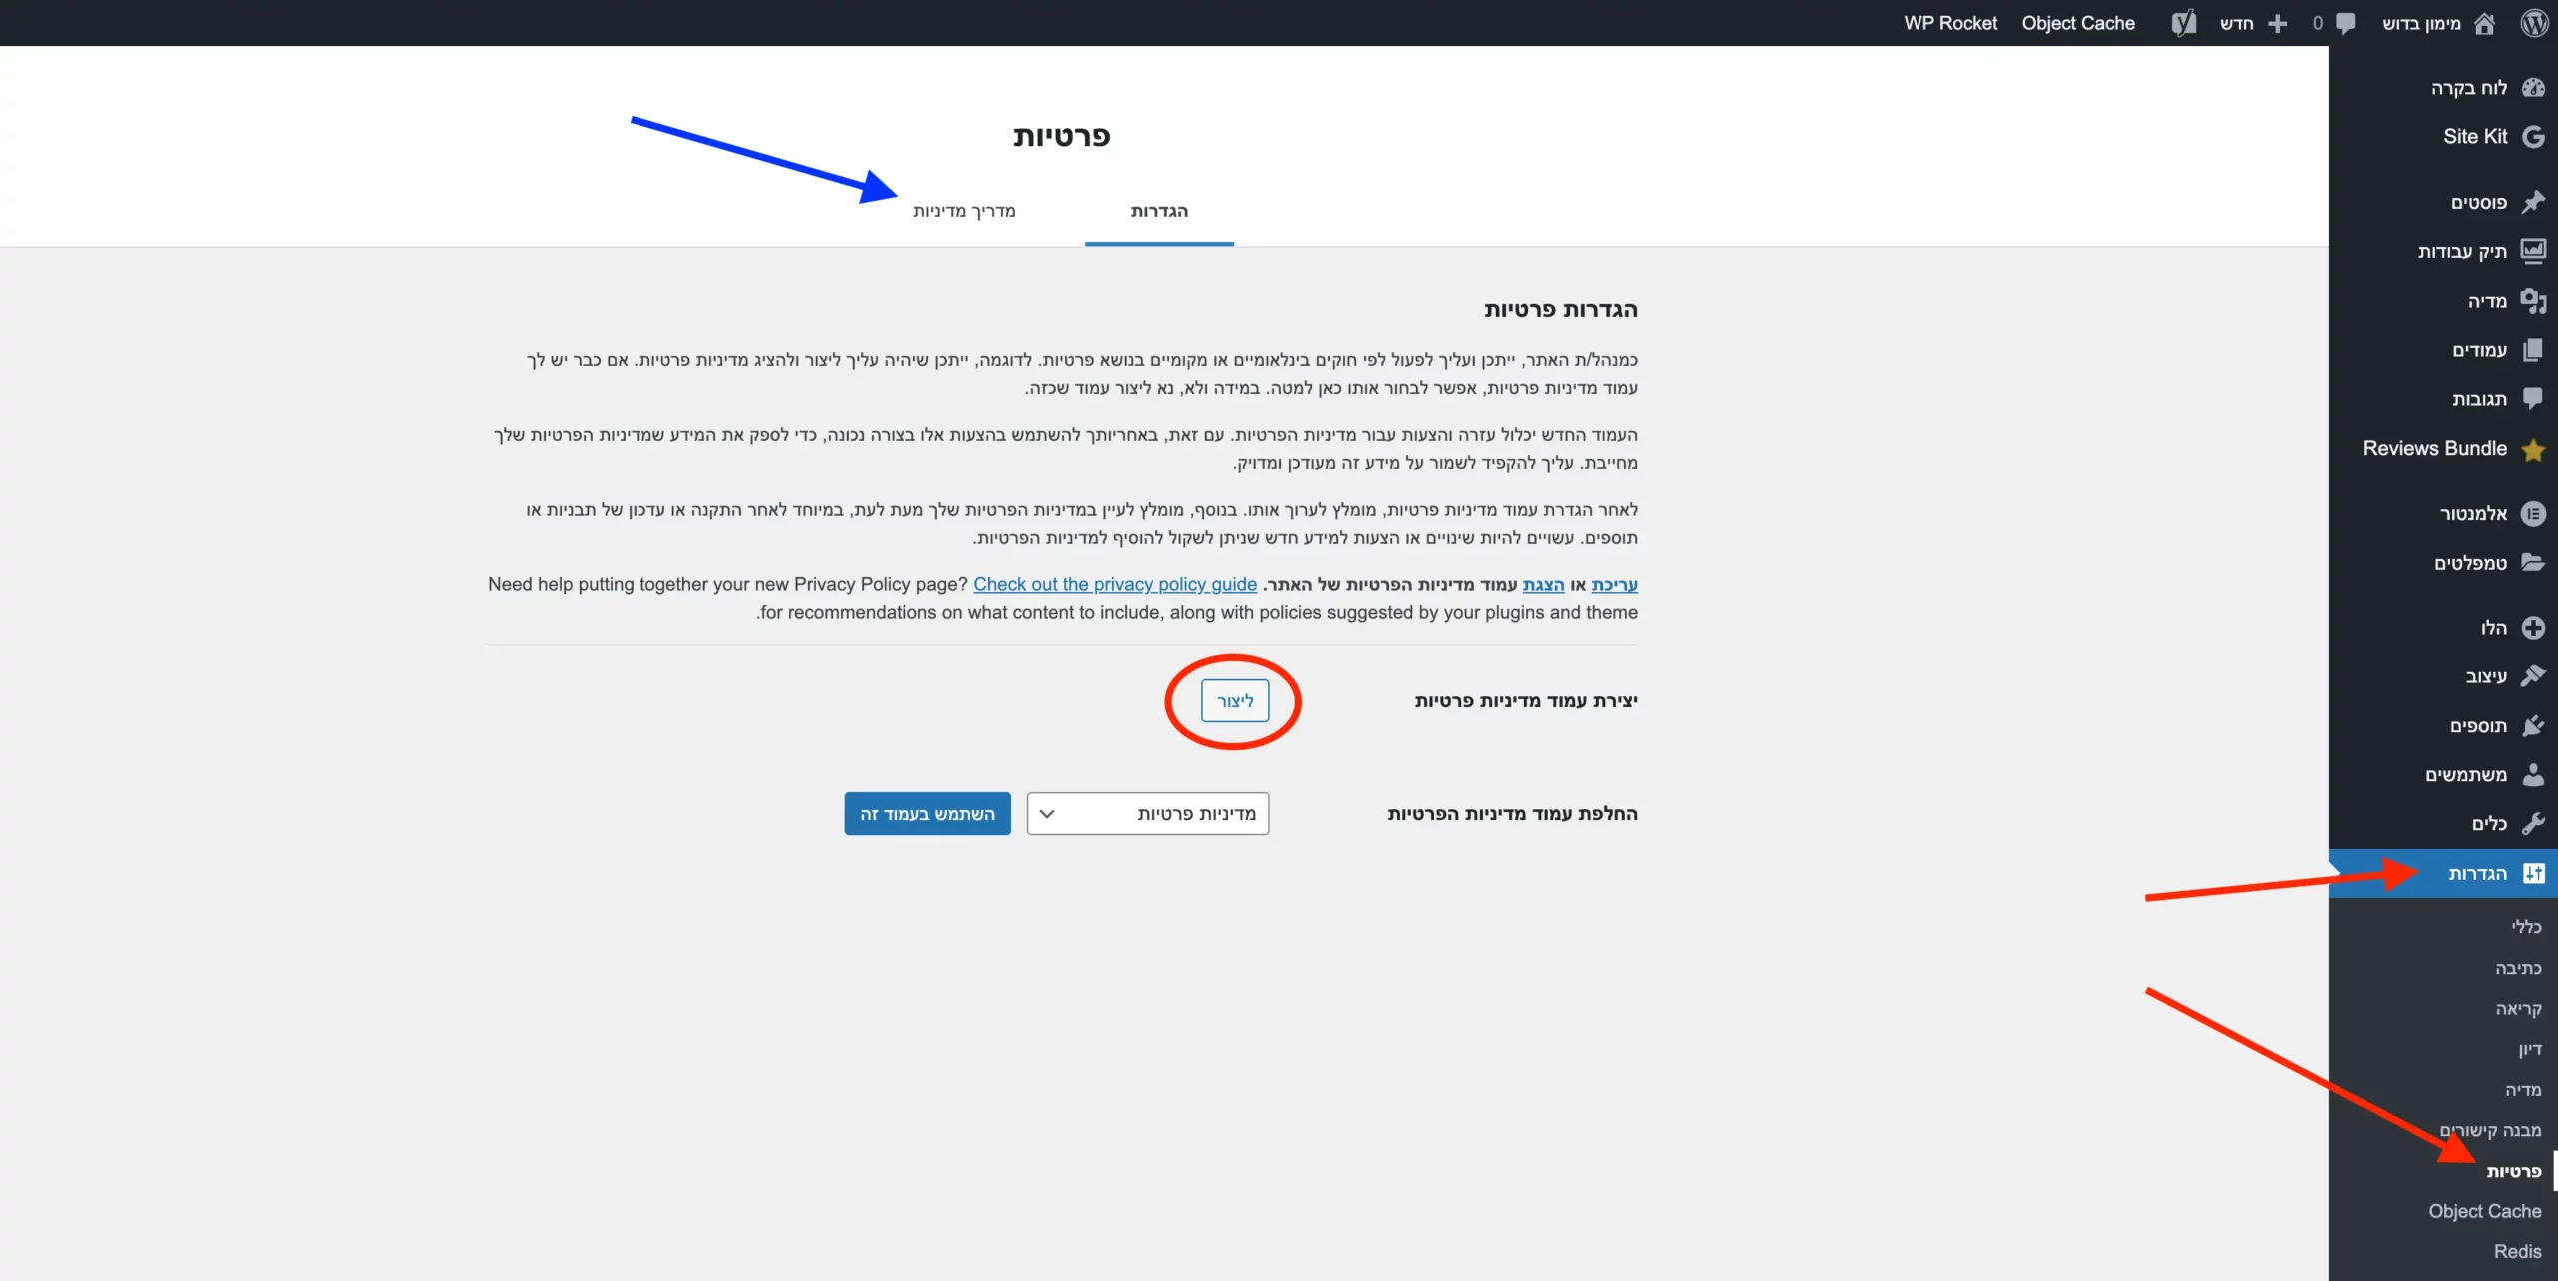This screenshot has height=1281, width=2558.
Task: Click the comments icon beside תגובות
Action: (x=2533, y=398)
